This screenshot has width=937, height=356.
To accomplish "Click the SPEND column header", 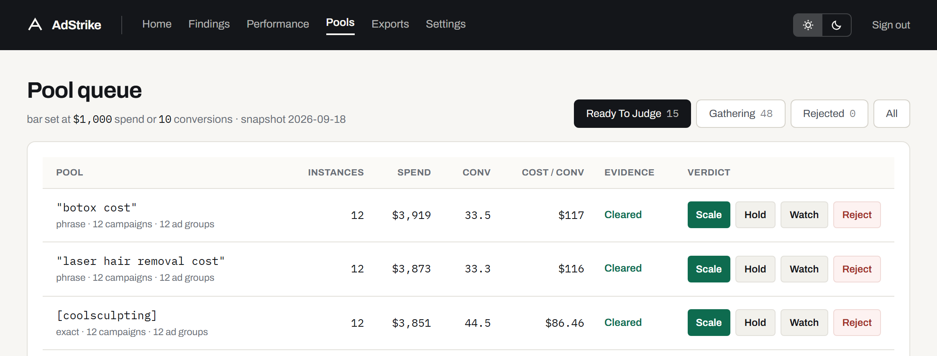I will (414, 173).
